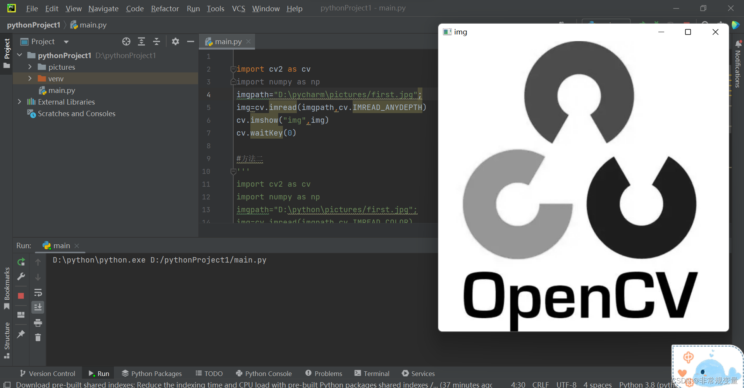Screen dimensions: 744x388
Task: Expand the pictures folder
Action: [30, 67]
